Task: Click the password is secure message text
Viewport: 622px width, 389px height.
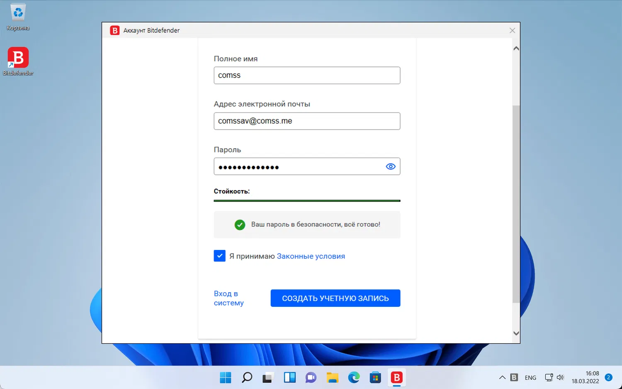Action: point(316,225)
